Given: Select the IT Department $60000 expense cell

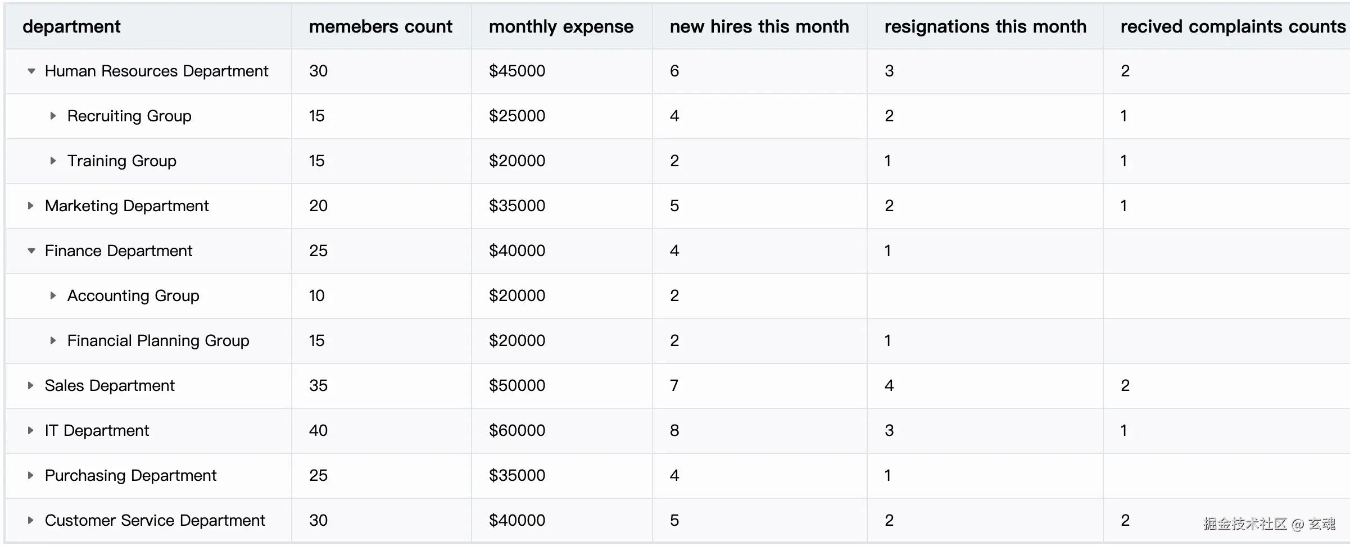Looking at the screenshot, I should click(517, 431).
